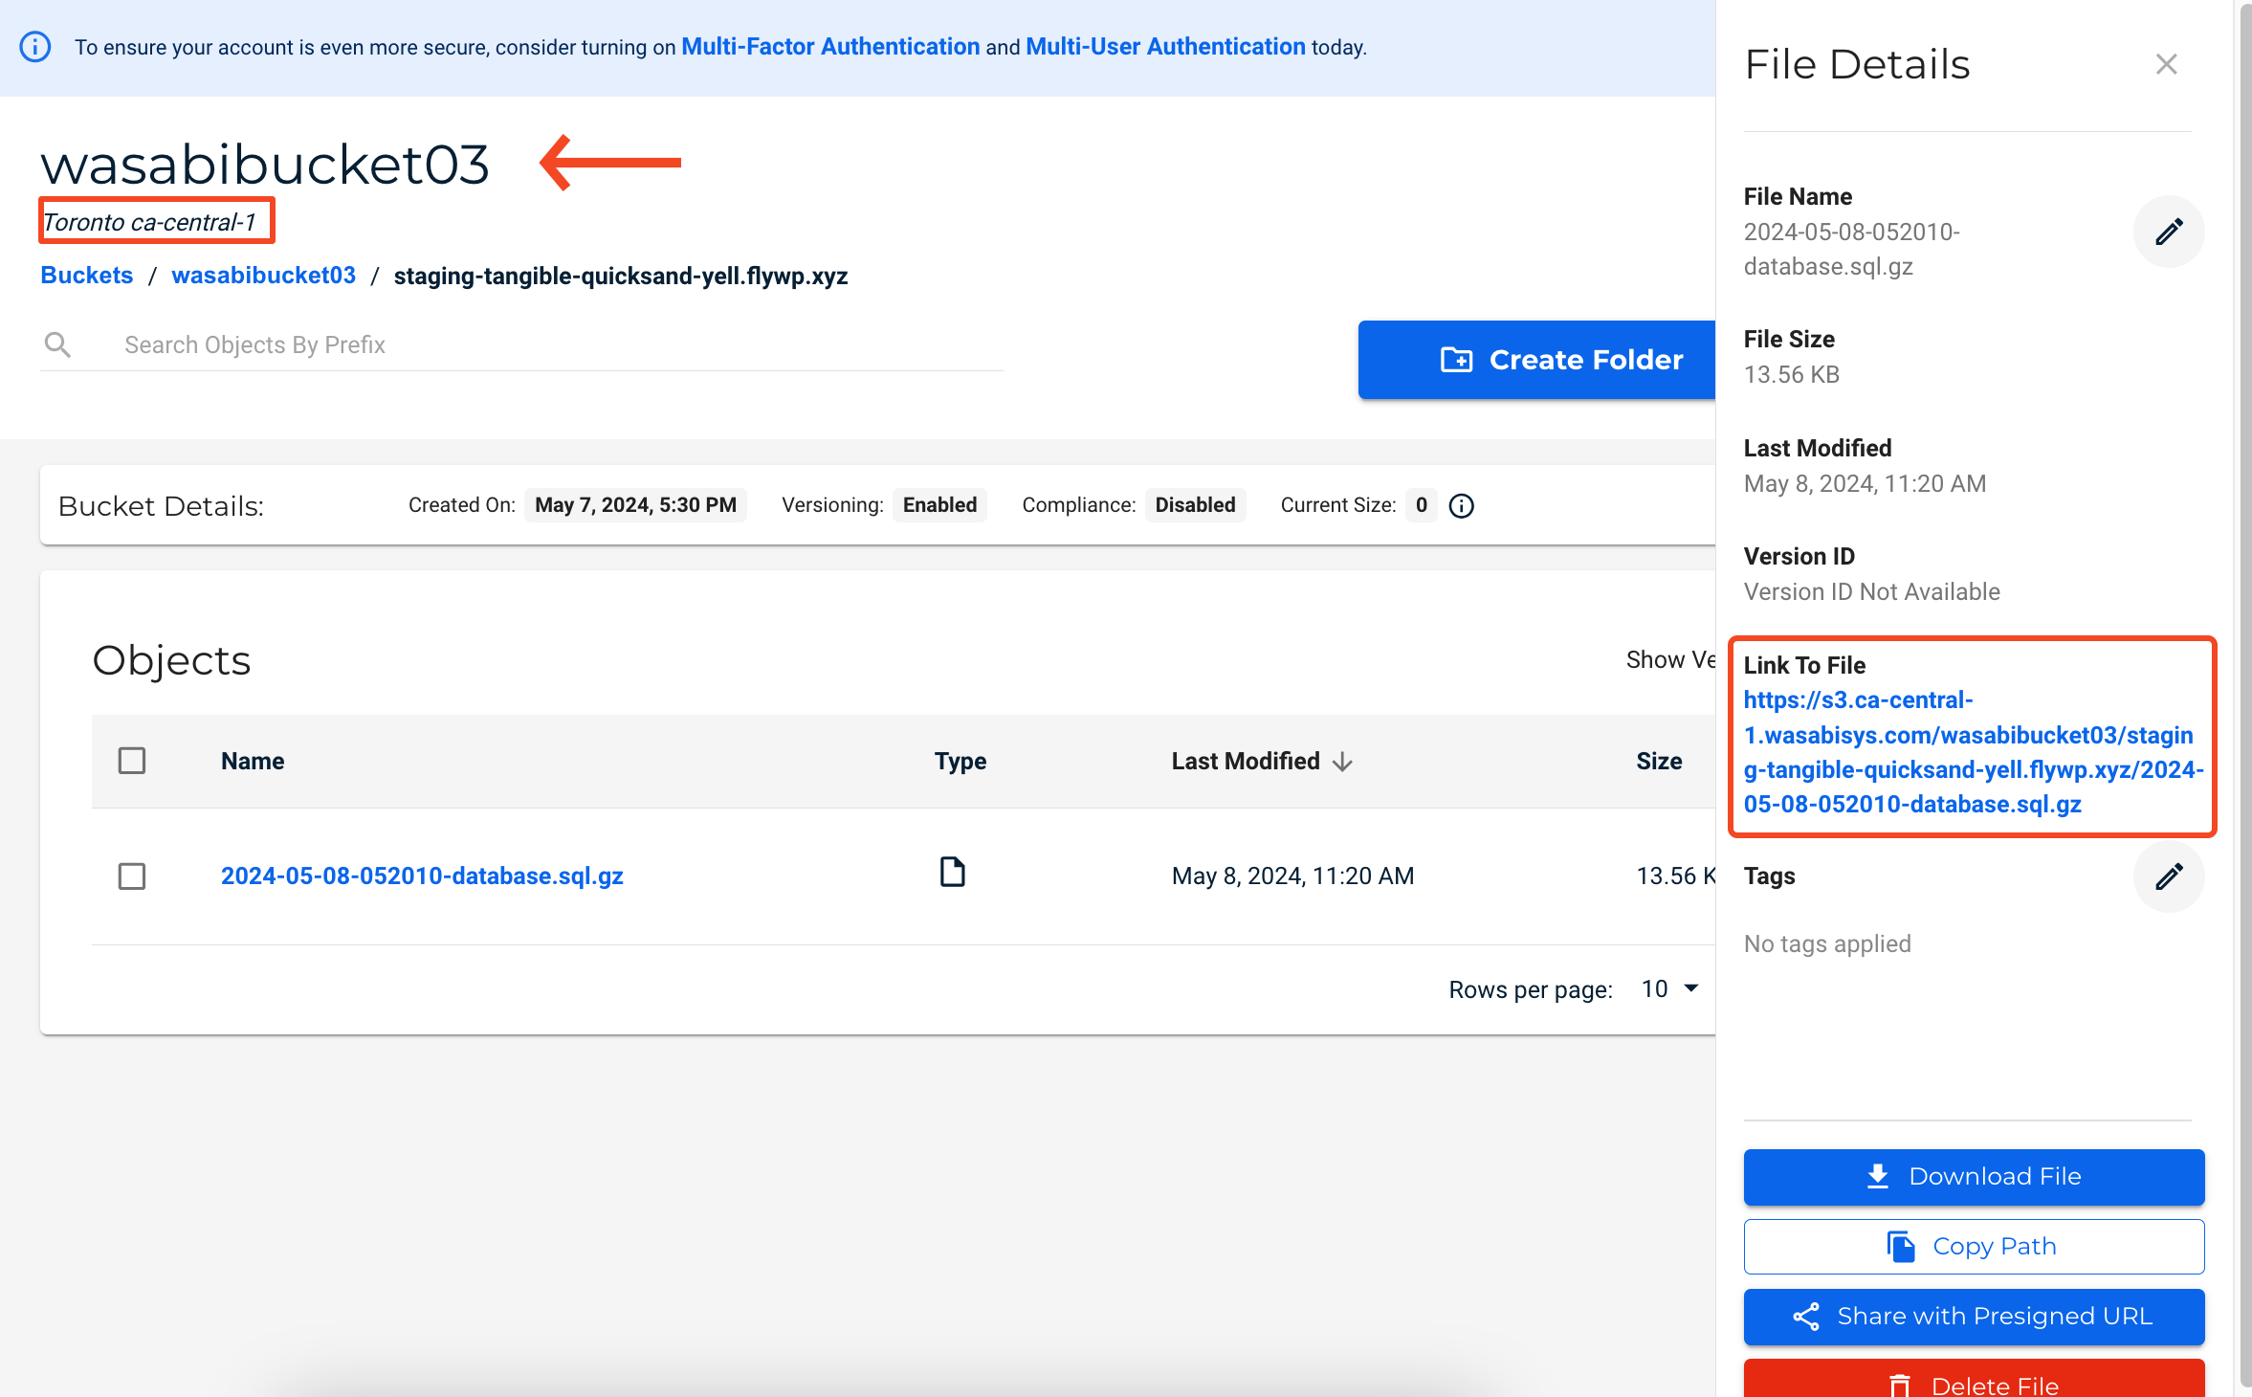The width and height of the screenshot is (2252, 1397).
Task: Click the Compliance Disabled value
Action: pos(1195,505)
